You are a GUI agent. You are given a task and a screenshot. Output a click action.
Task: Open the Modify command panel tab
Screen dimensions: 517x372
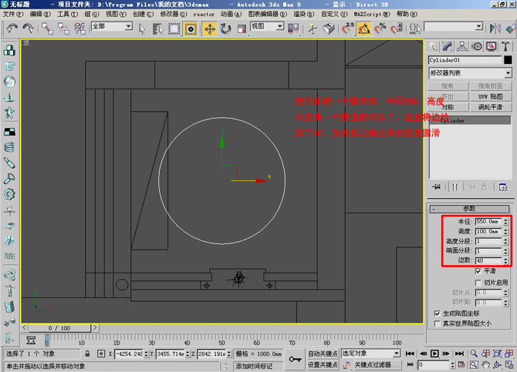448,47
